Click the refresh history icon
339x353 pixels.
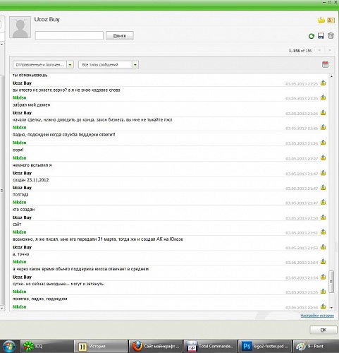tap(312, 36)
